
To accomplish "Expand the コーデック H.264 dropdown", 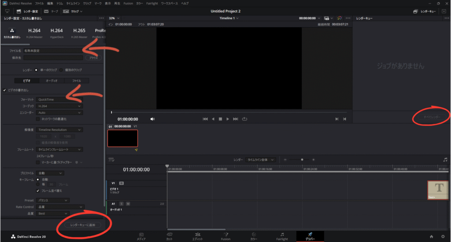I will pyautogui.click(x=59, y=106).
